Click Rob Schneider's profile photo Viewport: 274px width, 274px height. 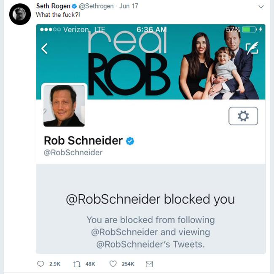pyautogui.click(x=64, y=105)
